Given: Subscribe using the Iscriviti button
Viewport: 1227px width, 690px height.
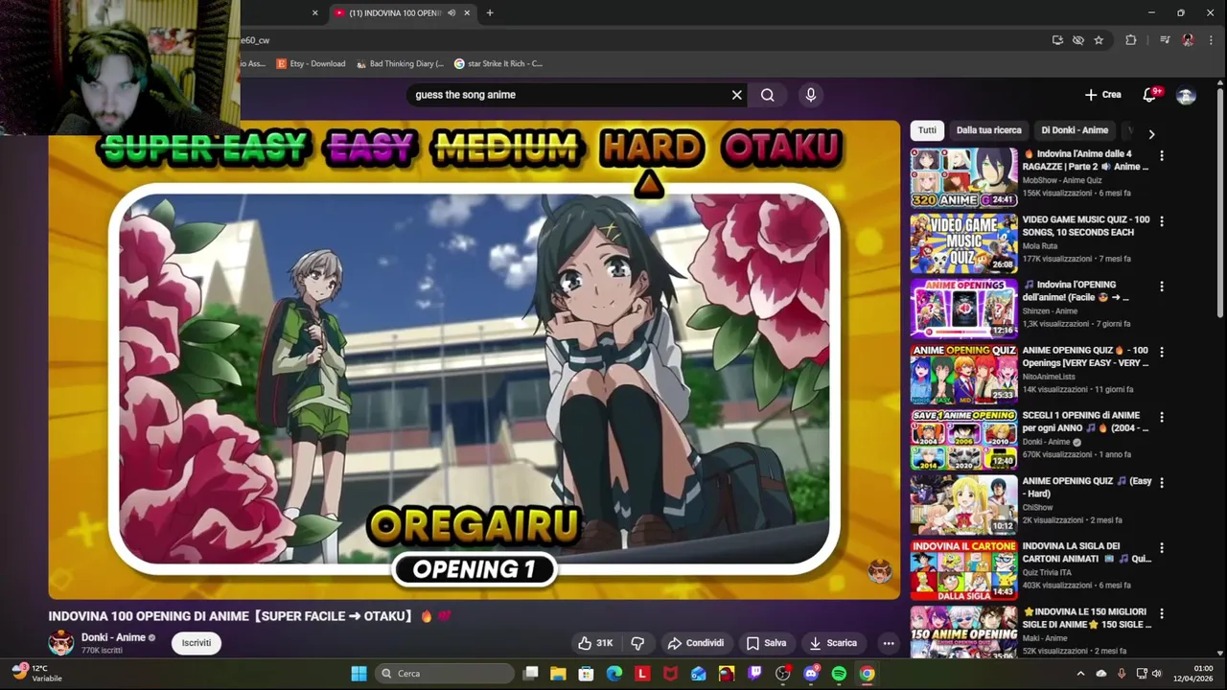Looking at the screenshot, I should (197, 643).
